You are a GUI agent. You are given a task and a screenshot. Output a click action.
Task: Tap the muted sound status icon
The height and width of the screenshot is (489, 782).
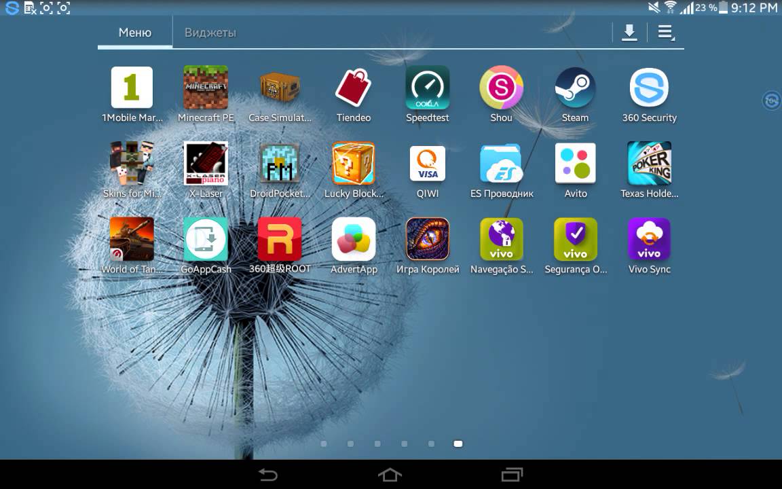coord(654,7)
